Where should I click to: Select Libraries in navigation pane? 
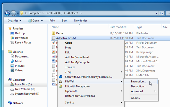pyautogui.click(x=18, y=52)
